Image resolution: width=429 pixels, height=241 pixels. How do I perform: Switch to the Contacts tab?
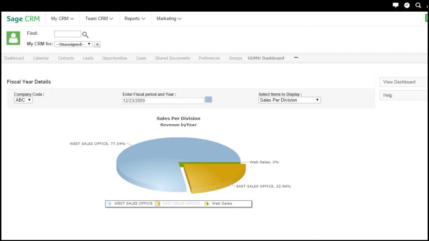point(66,58)
